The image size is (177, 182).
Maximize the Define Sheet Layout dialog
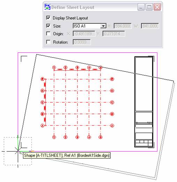149,7
